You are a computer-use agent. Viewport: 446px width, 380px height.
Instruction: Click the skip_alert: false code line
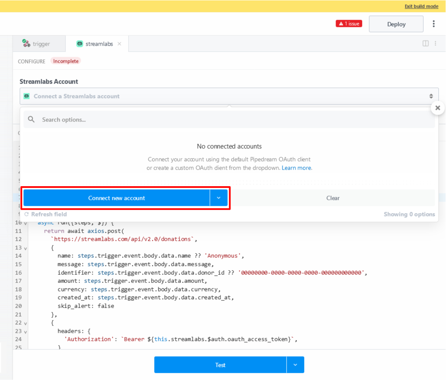point(86,306)
